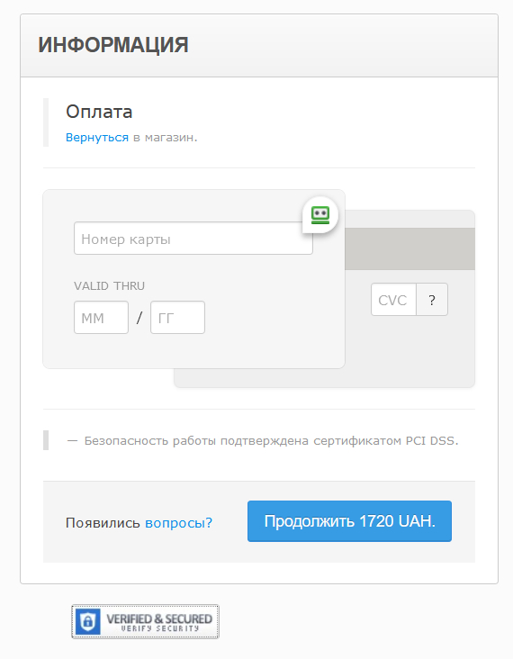Open the вопросы? help link
Screen dimensions: 513x659
coord(178,523)
